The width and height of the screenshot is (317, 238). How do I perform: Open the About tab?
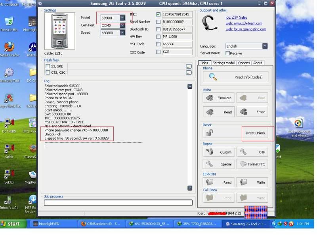(x=258, y=63)
